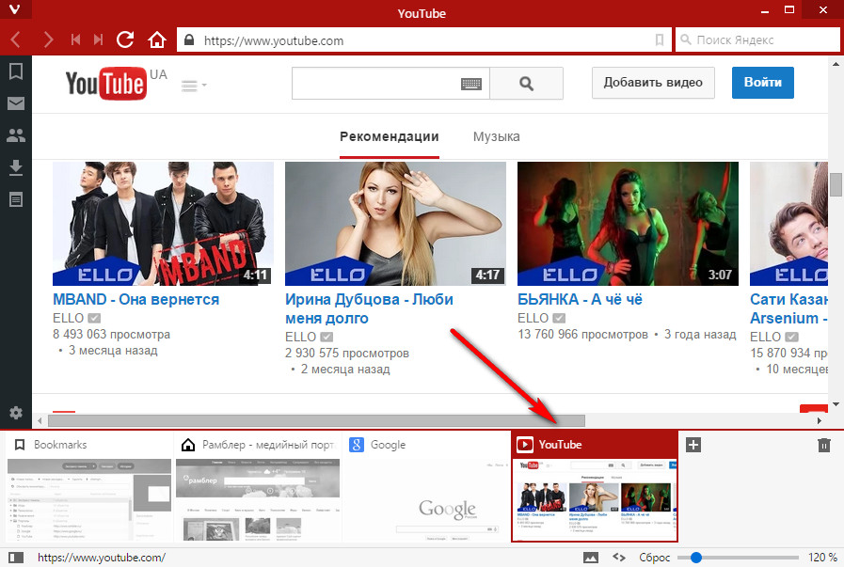This screenshot has width=844, height=567.
Task: Click the Добавить видео button
Action: pos(653,83)
